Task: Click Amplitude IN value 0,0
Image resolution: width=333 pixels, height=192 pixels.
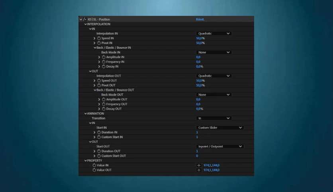Action: 198,57
